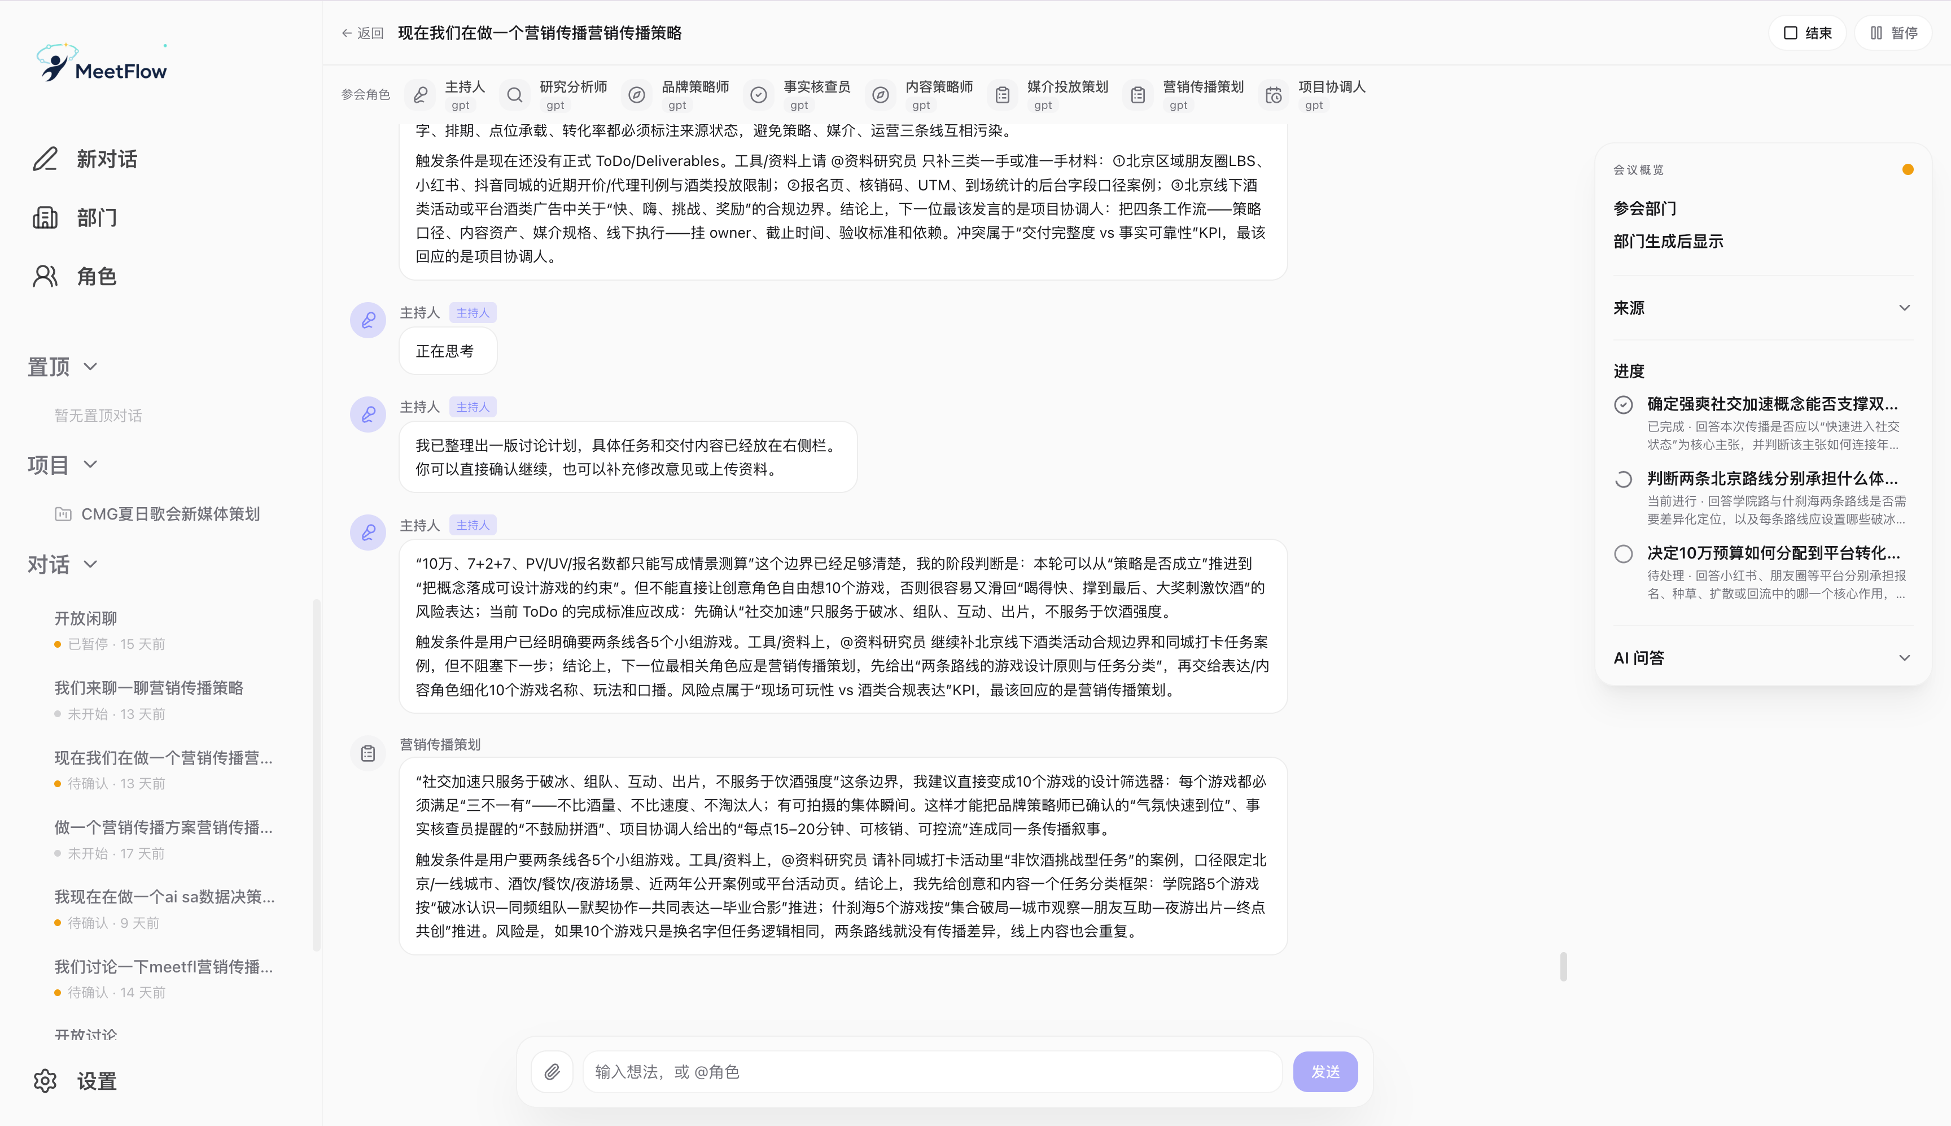Click the 事实核查员 checkmark icon
This screenshot has height=1126, width=1951.
click(759, 94)
